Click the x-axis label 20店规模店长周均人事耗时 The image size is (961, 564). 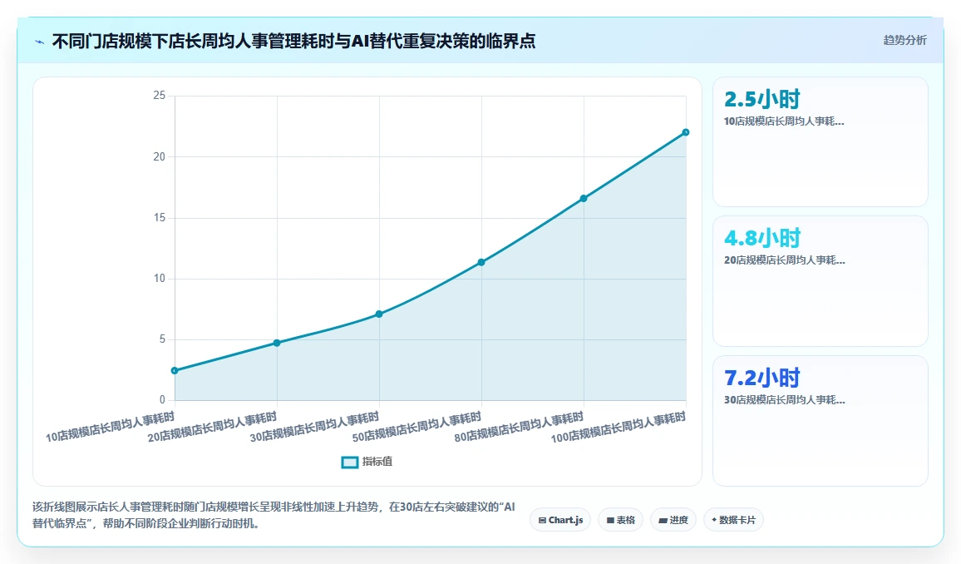pyautogui.click(x=213, y=427)
